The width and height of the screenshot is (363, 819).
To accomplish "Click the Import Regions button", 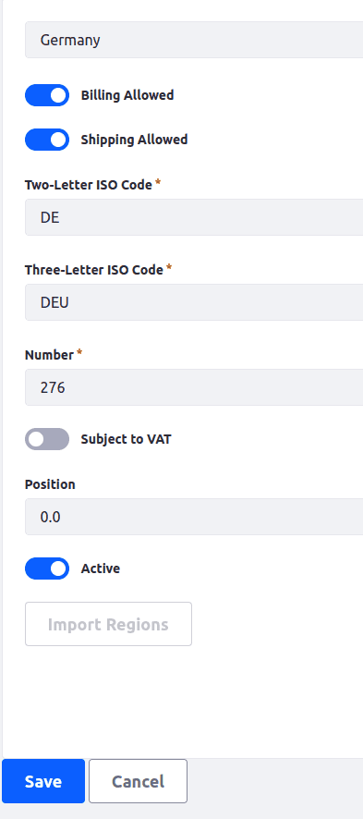I will pos(108,624).
